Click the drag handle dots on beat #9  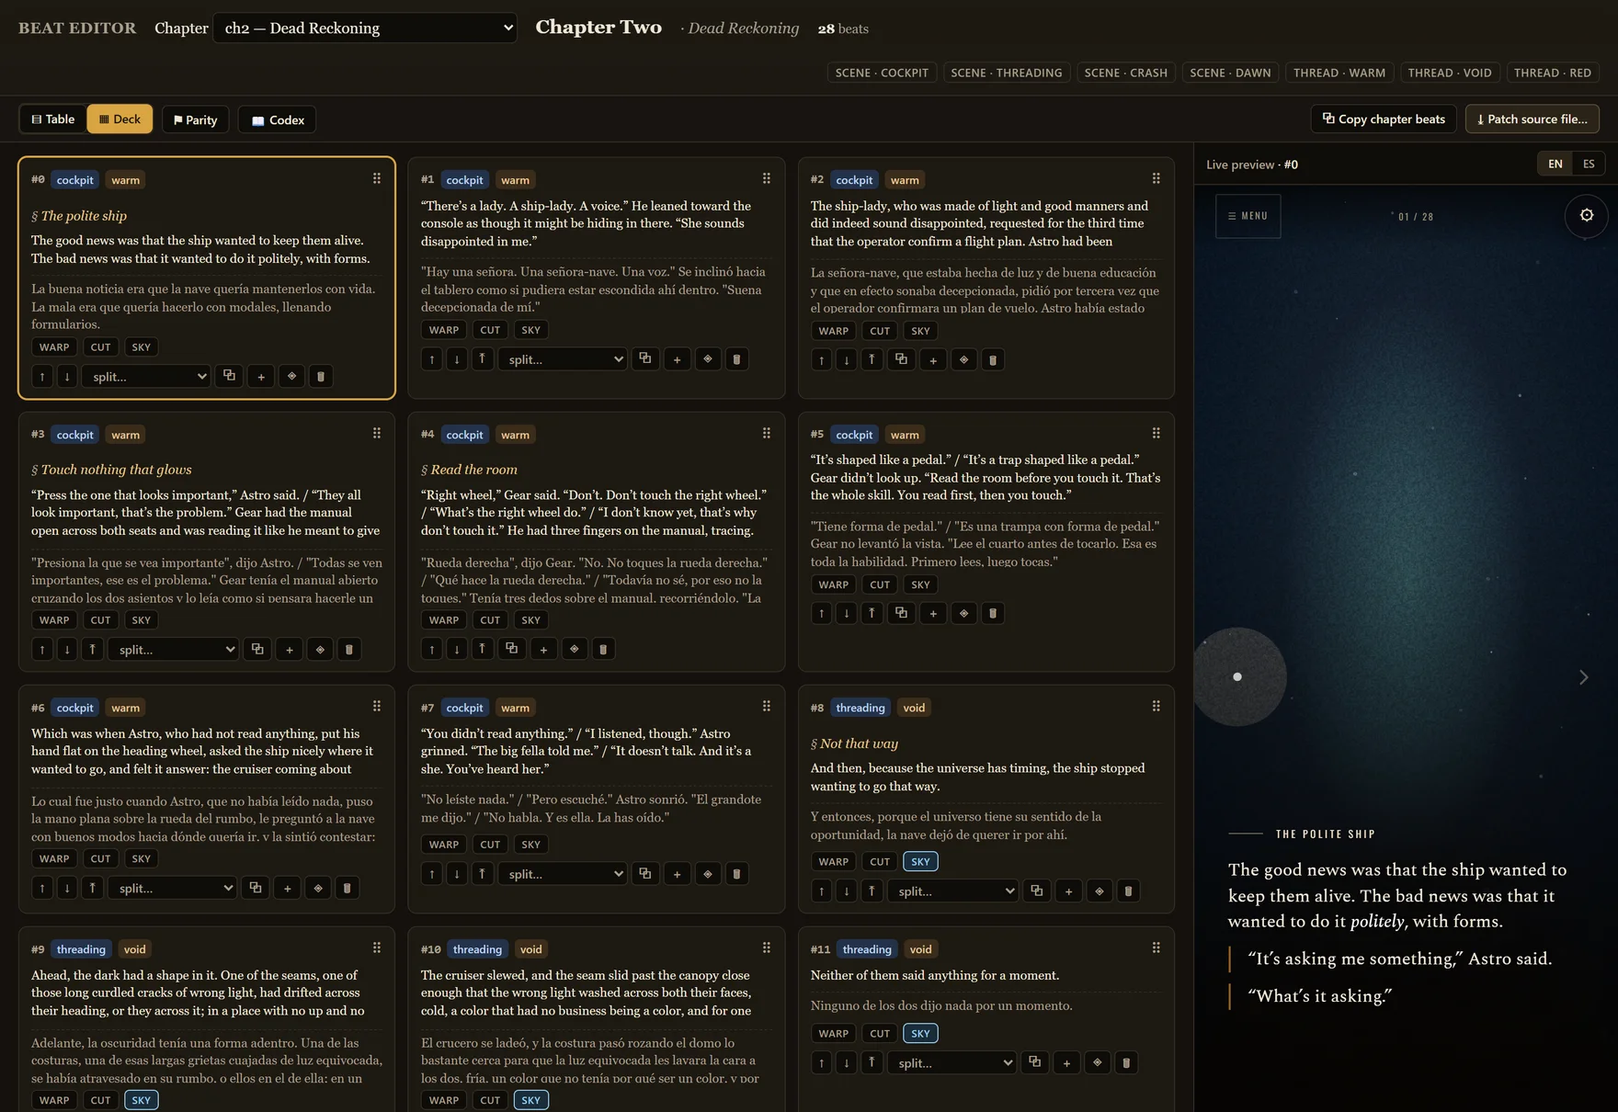tap(376, 948)
